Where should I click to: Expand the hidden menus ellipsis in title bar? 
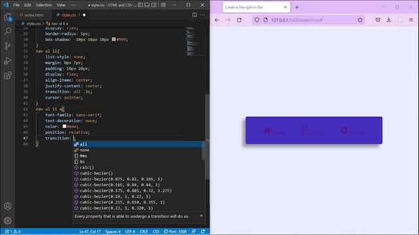tap(73, 5)
